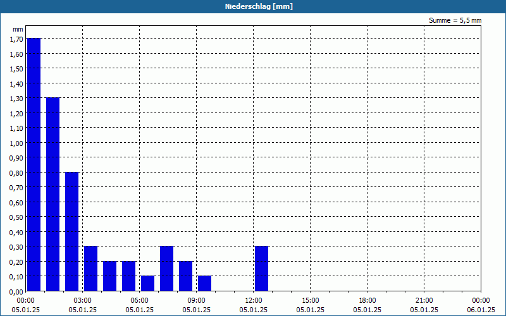
Task: Click the 0,80 y-axis label
Action: (x=17, y=173)
